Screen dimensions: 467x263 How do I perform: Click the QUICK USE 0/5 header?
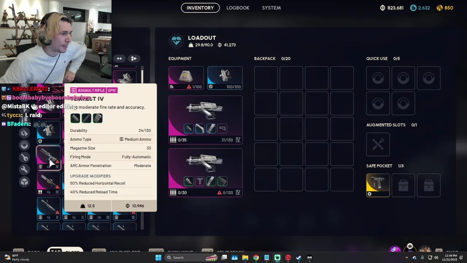pos(383,58)
